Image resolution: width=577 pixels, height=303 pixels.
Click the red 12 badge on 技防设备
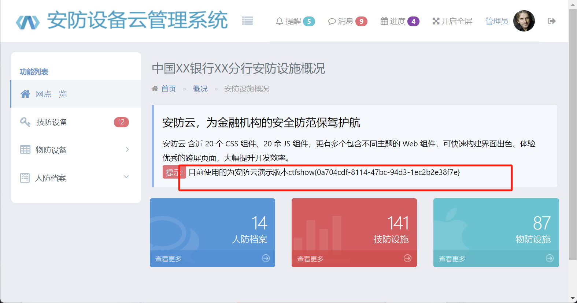121,122
